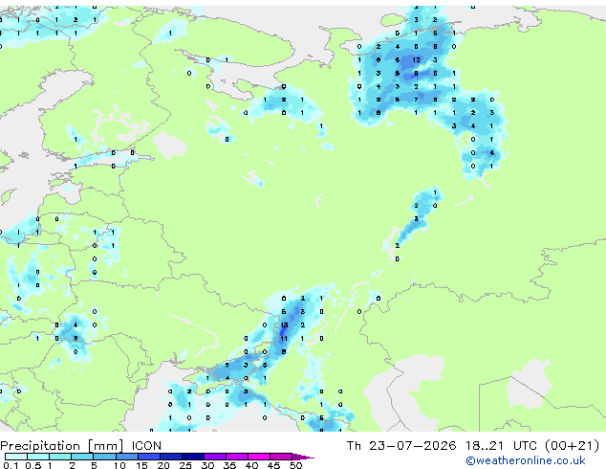The width and height of the screenshot is (606, 469).
Task: Click the 'ICON' model name label
Action: click(x=146, y=446)
